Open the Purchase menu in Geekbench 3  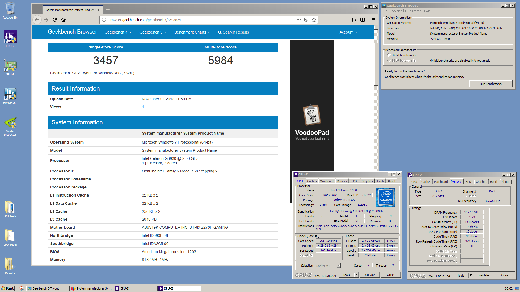(x=415, y=11)
